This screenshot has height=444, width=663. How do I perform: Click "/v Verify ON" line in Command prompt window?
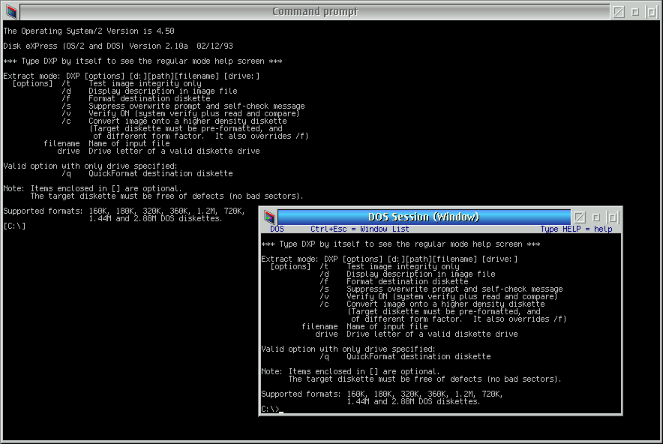point(181,113)
